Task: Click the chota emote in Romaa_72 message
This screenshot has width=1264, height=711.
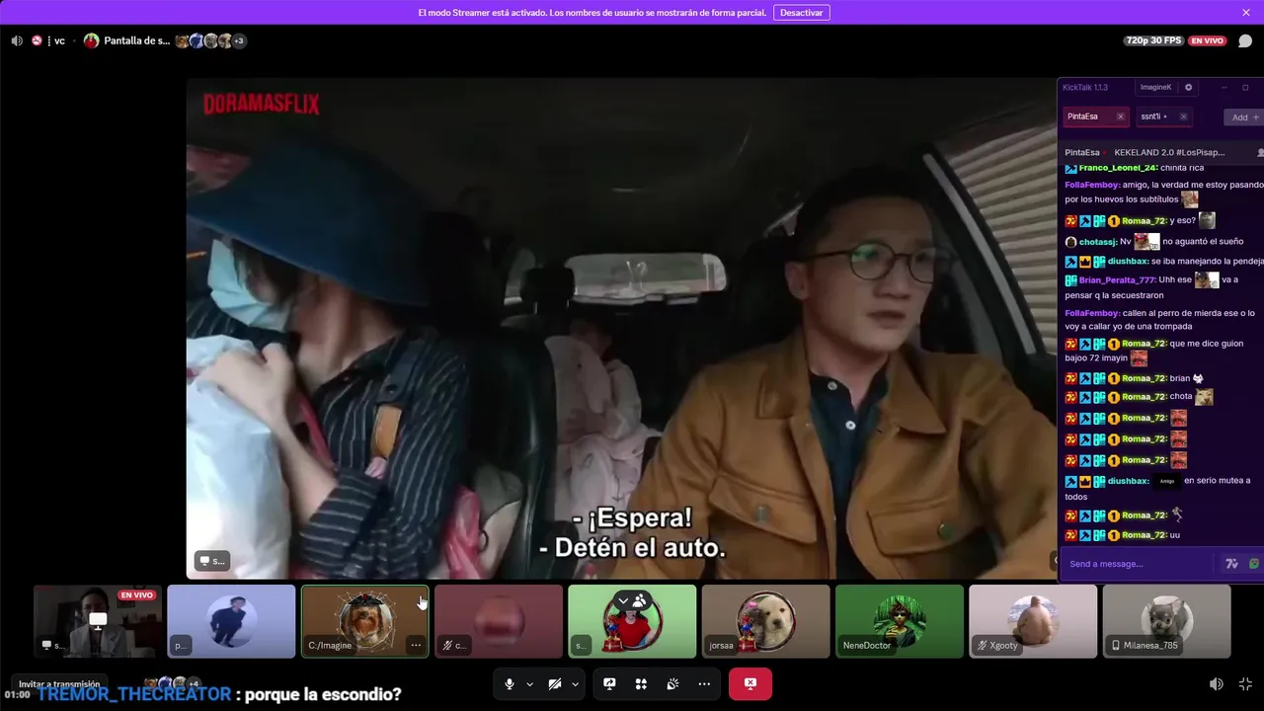Action: pyautogui.click(x=1204, y=397)
